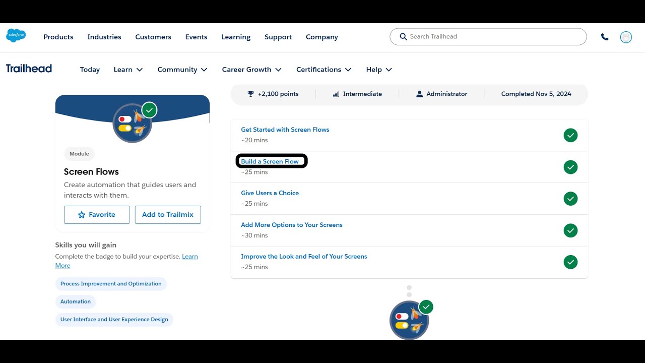Open the Customers menu

pyautogui.click(x=153, y=37)
